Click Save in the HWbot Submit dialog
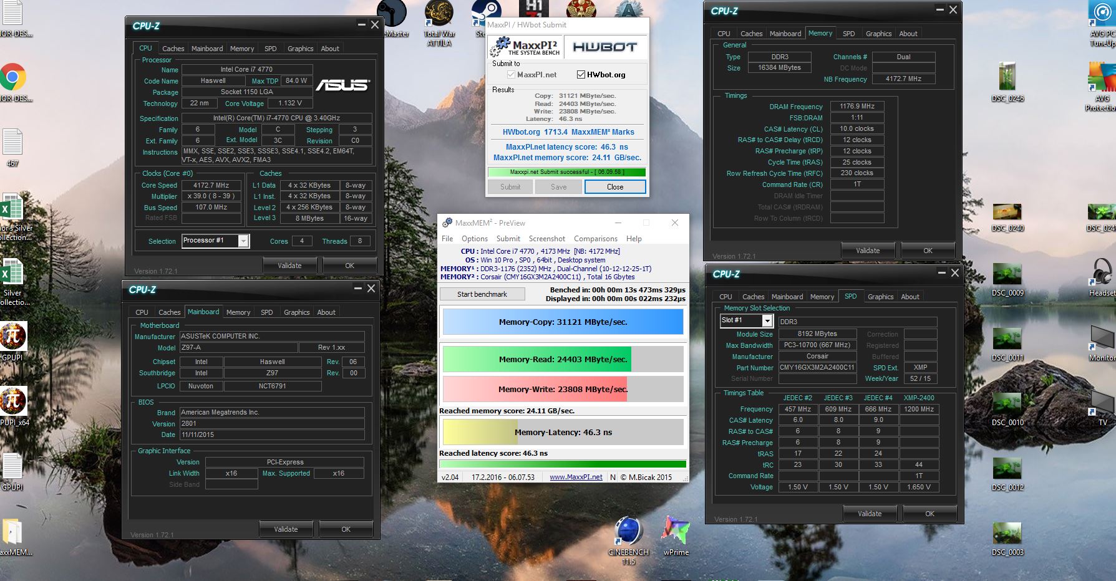This screenshot has width=1116, height=581. point(559,187)
